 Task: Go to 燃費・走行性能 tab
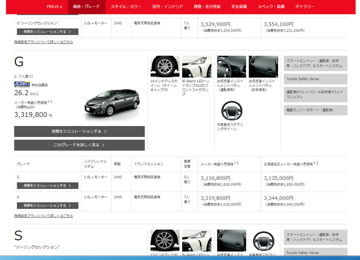tap(207, 6)
